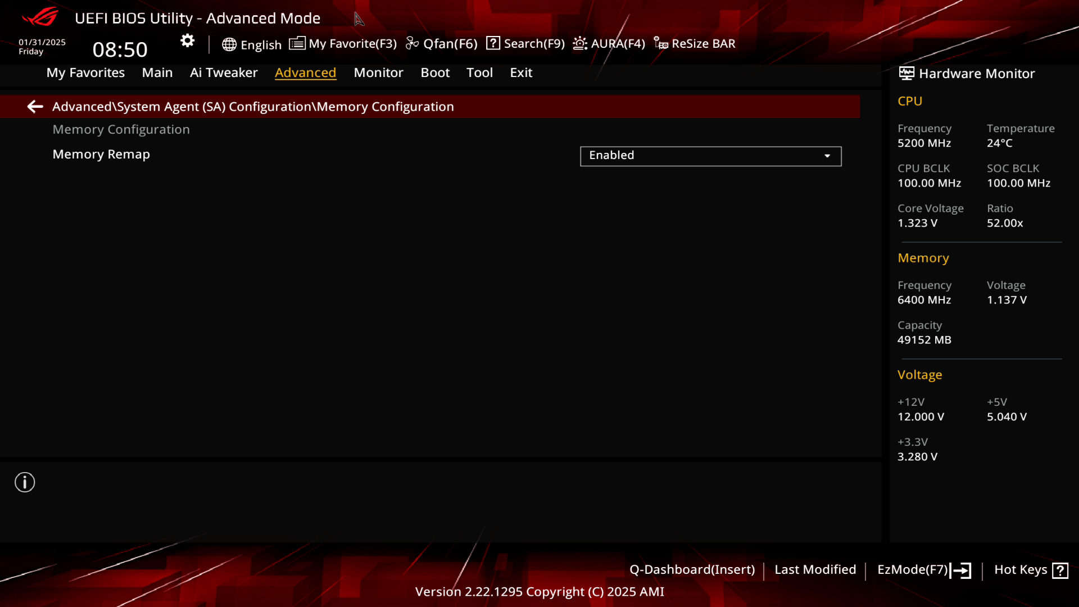
Task: Select the Memory Remap setting label
Action: point(101,154)
